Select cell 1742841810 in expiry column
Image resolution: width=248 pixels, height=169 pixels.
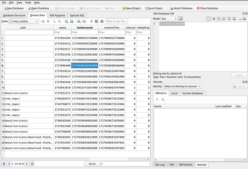[x=62, y=88]
